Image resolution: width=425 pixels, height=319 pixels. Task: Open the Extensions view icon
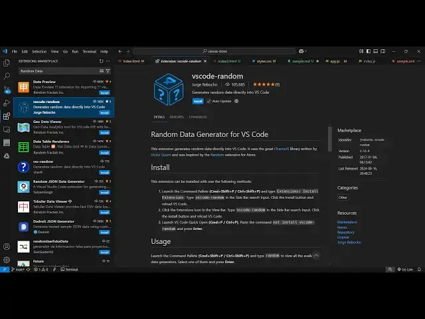(6, 116)
